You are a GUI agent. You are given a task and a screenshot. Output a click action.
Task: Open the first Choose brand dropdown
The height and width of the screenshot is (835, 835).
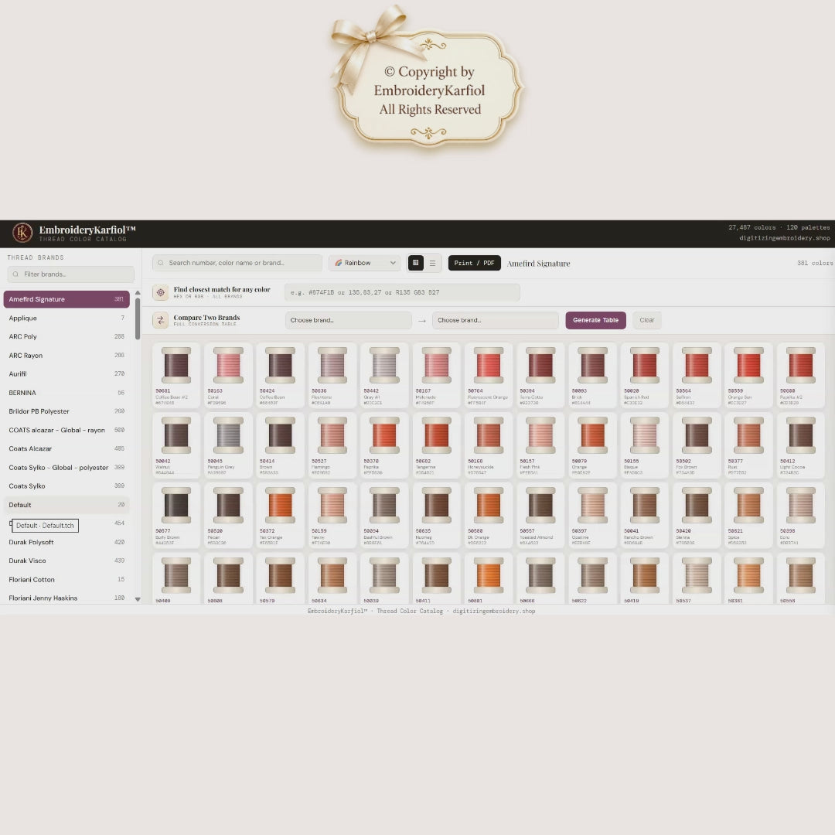(x=348, y=321)
